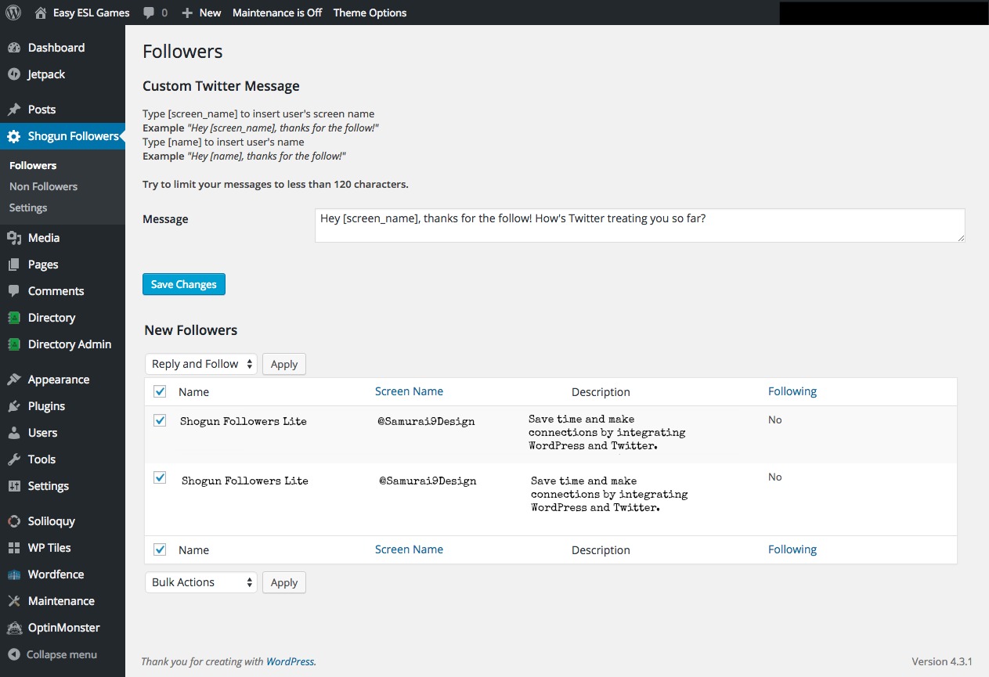
Task: Click the Jetpack icon in sidebar
Action: tap(14, 74)
